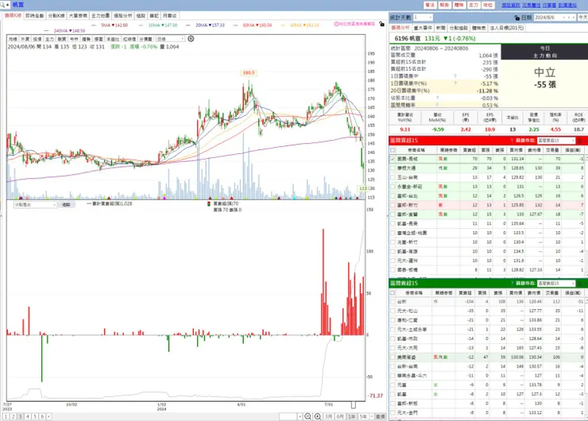The width and height of the screenshot is (588, 421).
Task: Switch to 個股分析 tab
Action: coord(123,16)
